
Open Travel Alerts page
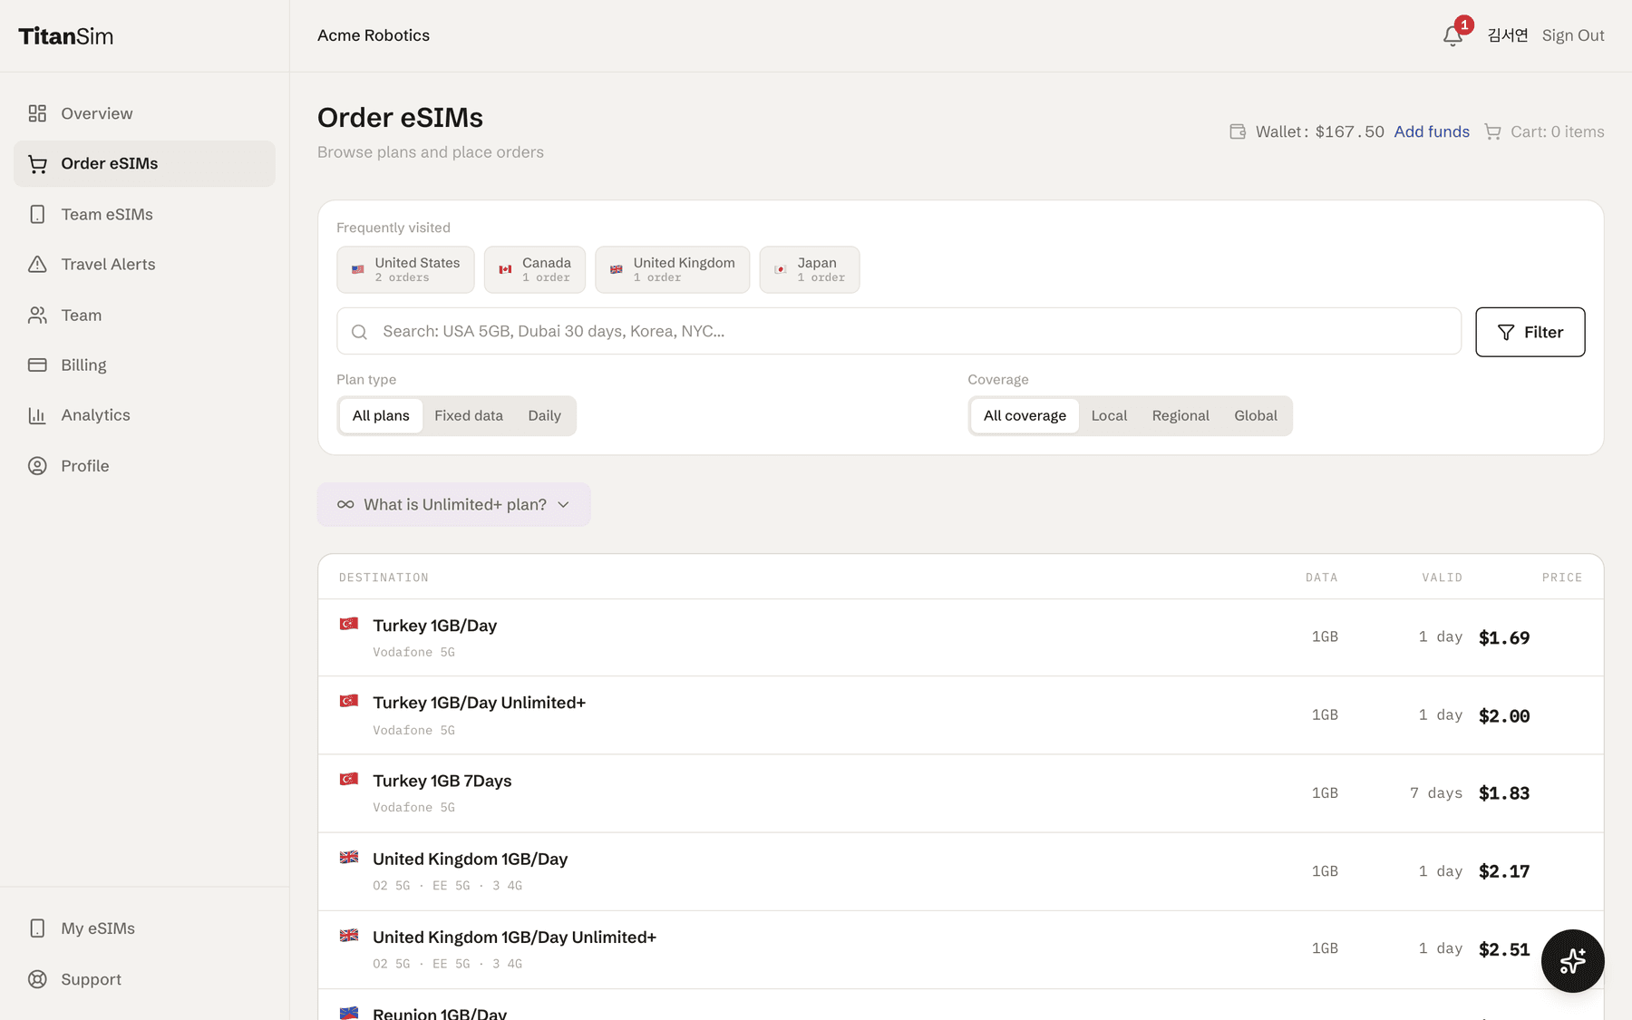(145, 265)
